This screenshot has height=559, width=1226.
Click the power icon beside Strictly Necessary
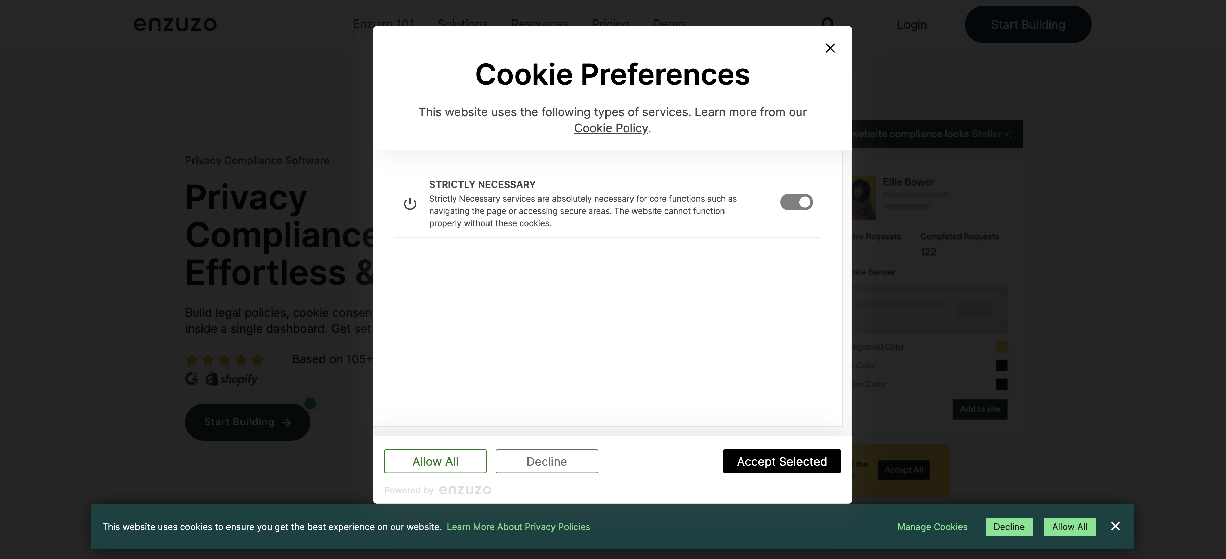click(x=410, y=203)
